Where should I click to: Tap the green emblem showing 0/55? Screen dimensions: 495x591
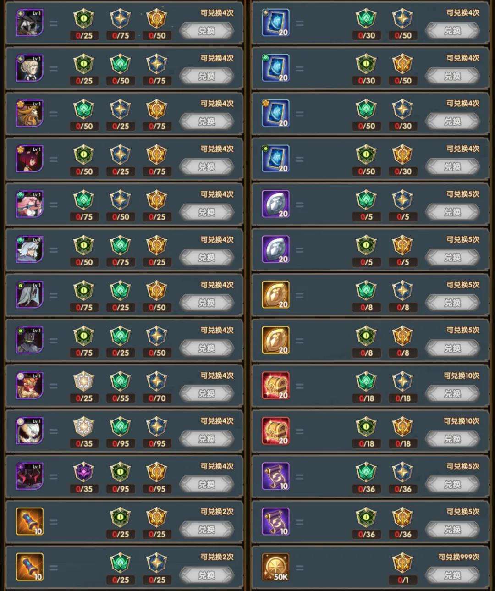coord(121,381)
